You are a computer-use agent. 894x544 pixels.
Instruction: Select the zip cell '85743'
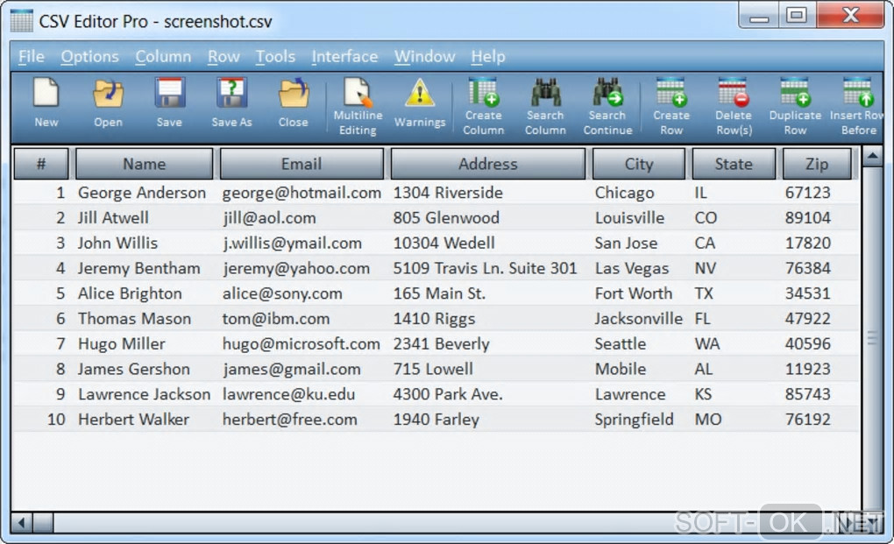[807, 393]
